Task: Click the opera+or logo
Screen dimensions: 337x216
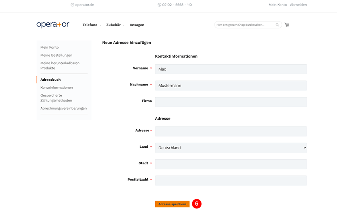Action: tap(53, 25)
